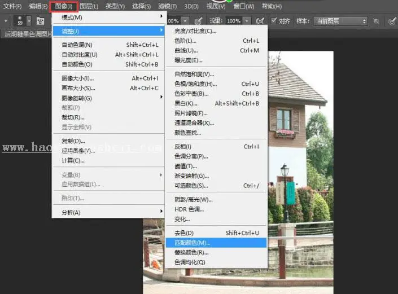
Task: Open the 窗口(W) menu
Action: pyautogui.click(x=244, y=6)
